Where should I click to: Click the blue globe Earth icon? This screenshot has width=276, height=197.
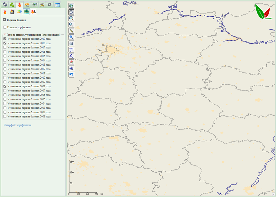tap(71, 68)
